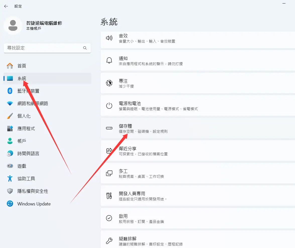Click text 貼齊視窗、桌面、工作切換
295x248 pixels.
[141, 176]
